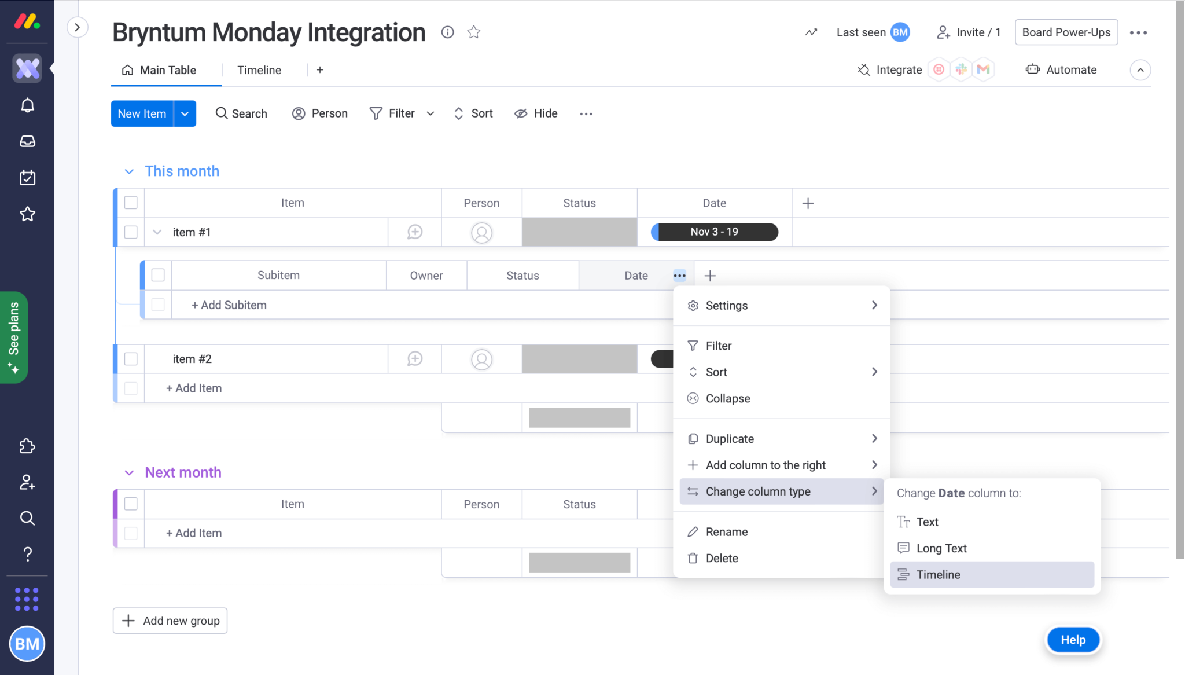Click Add new group button
1185x675 pixels.
pyautogui.click(x=170, y=621)
